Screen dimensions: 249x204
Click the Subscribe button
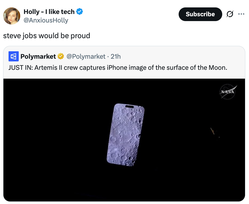click(200, 14)
